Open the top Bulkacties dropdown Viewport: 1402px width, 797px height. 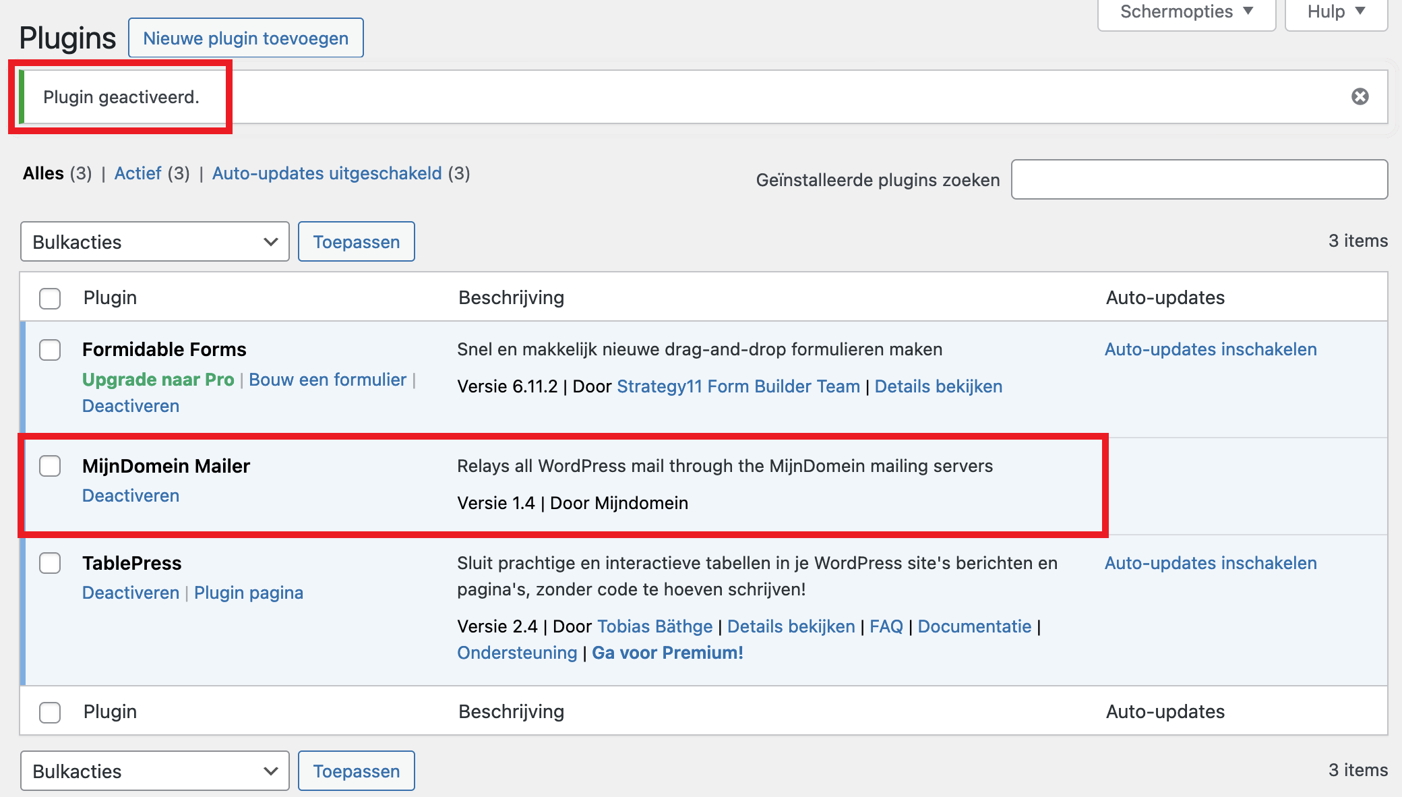pos(155,242)
